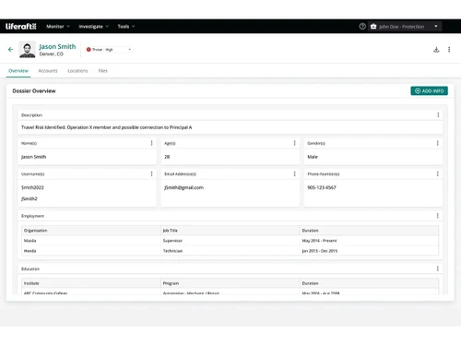461x346 pixels.
Task: Open the Gender(s) card options menu
Action: 437,143
